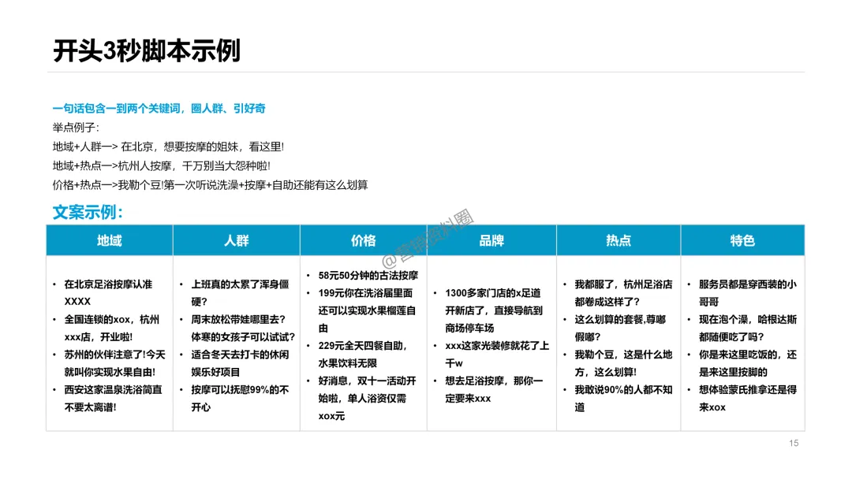Select bullet 全国连锁的xox,杭州xxx店,开业啦!
Image resolution: width=852 pixels, height=479 pixels.
tap(111, 329)
